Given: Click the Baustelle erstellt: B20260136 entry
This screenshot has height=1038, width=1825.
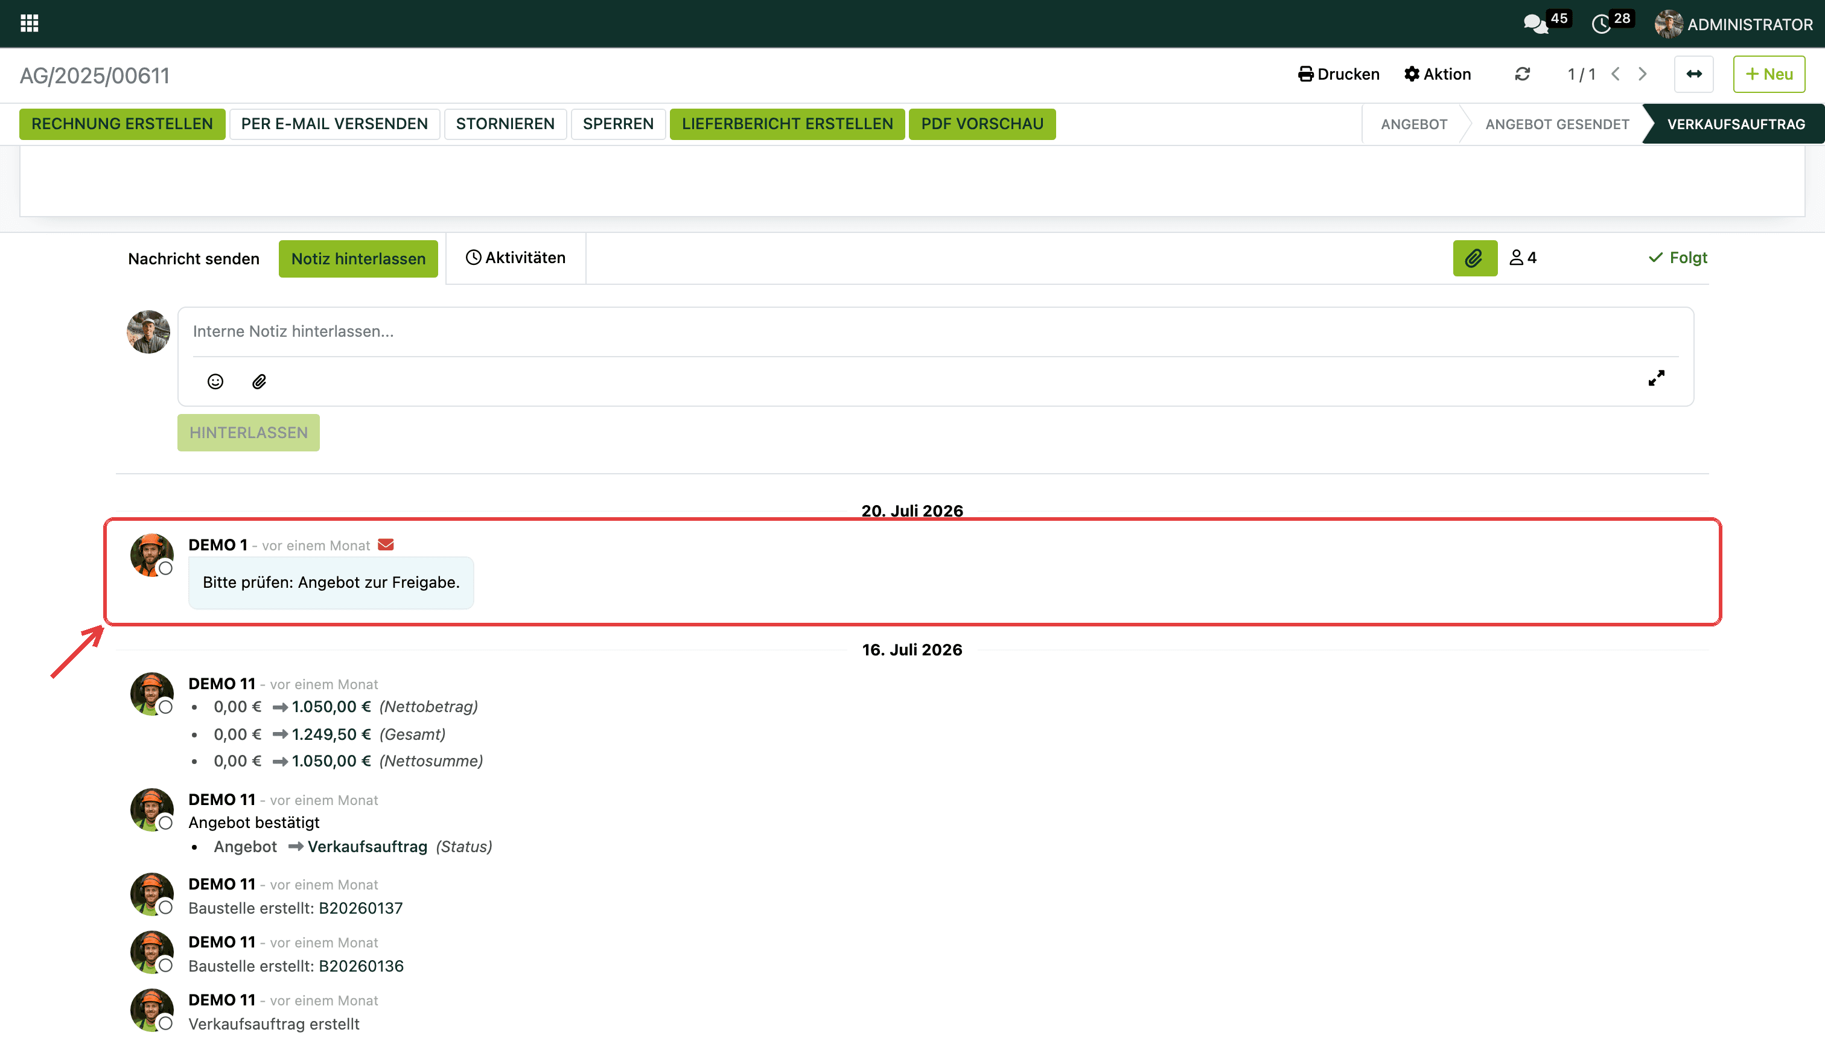Looking at the screenshot, I should pyautogui.click(x=296, y=966).
